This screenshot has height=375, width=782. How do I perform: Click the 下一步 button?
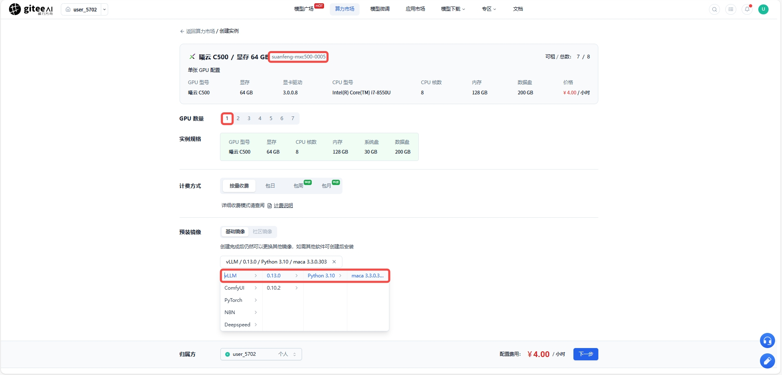[586, 354]
